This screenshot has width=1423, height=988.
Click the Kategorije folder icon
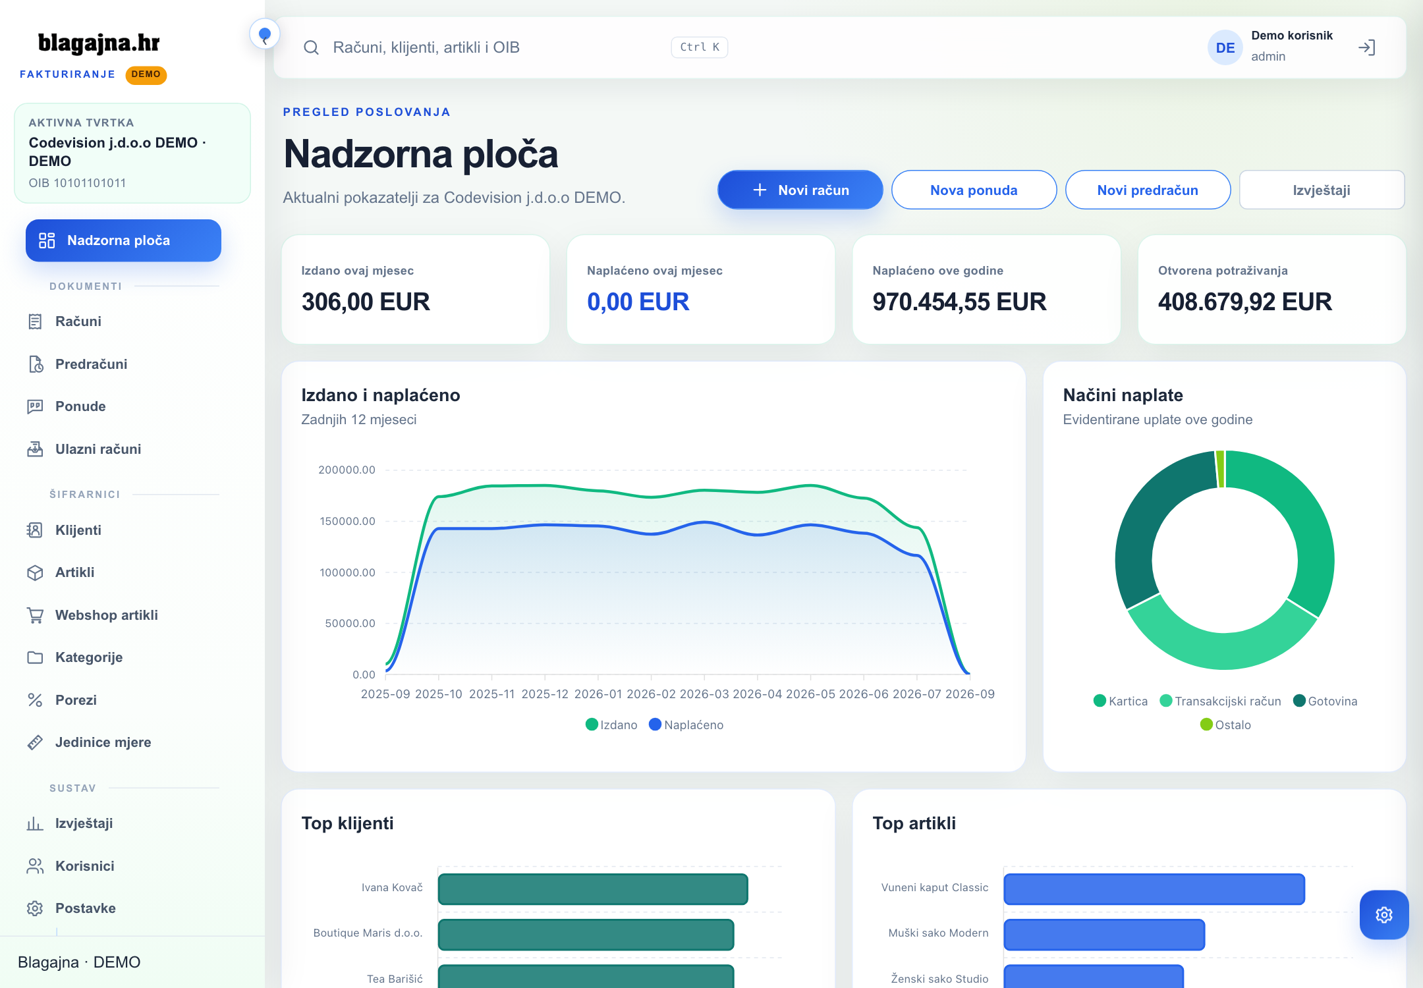[x=35, y=657]
